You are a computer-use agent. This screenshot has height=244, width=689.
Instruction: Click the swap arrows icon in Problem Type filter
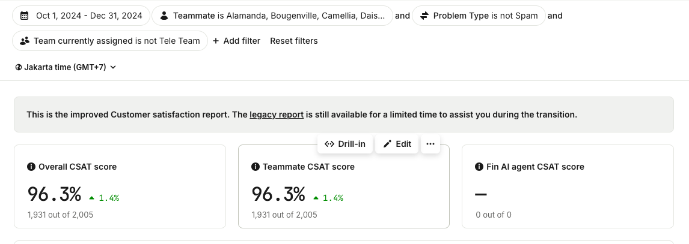pyautogui.click(x=424, y=16)
